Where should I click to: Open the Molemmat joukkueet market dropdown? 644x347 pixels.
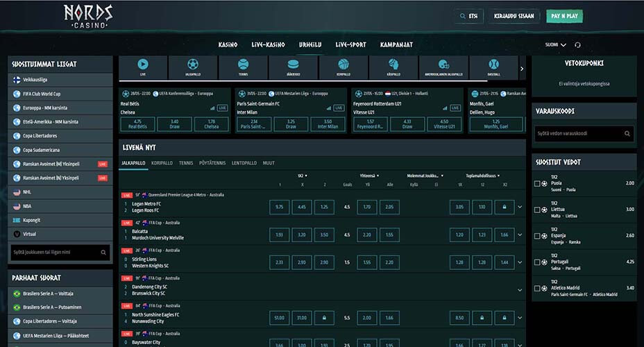[425, 176]
